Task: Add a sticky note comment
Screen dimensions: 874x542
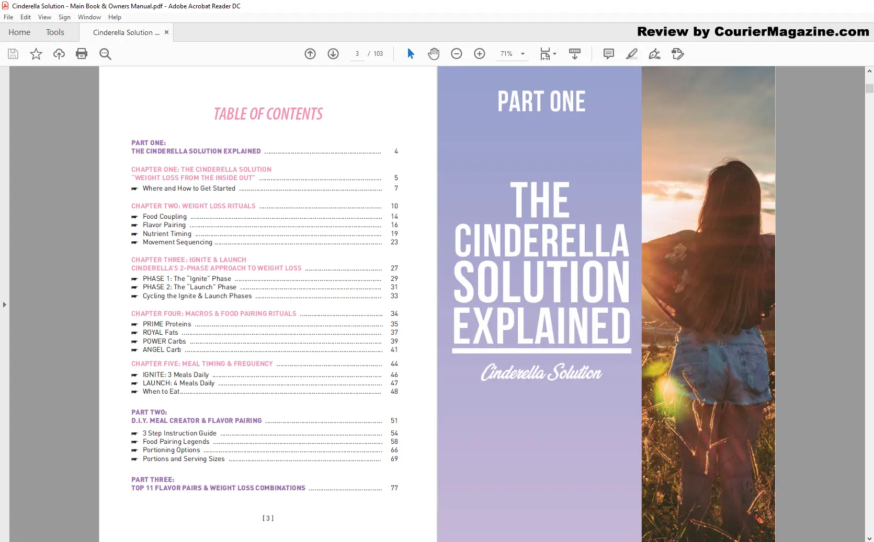Action: click(609, 54)
